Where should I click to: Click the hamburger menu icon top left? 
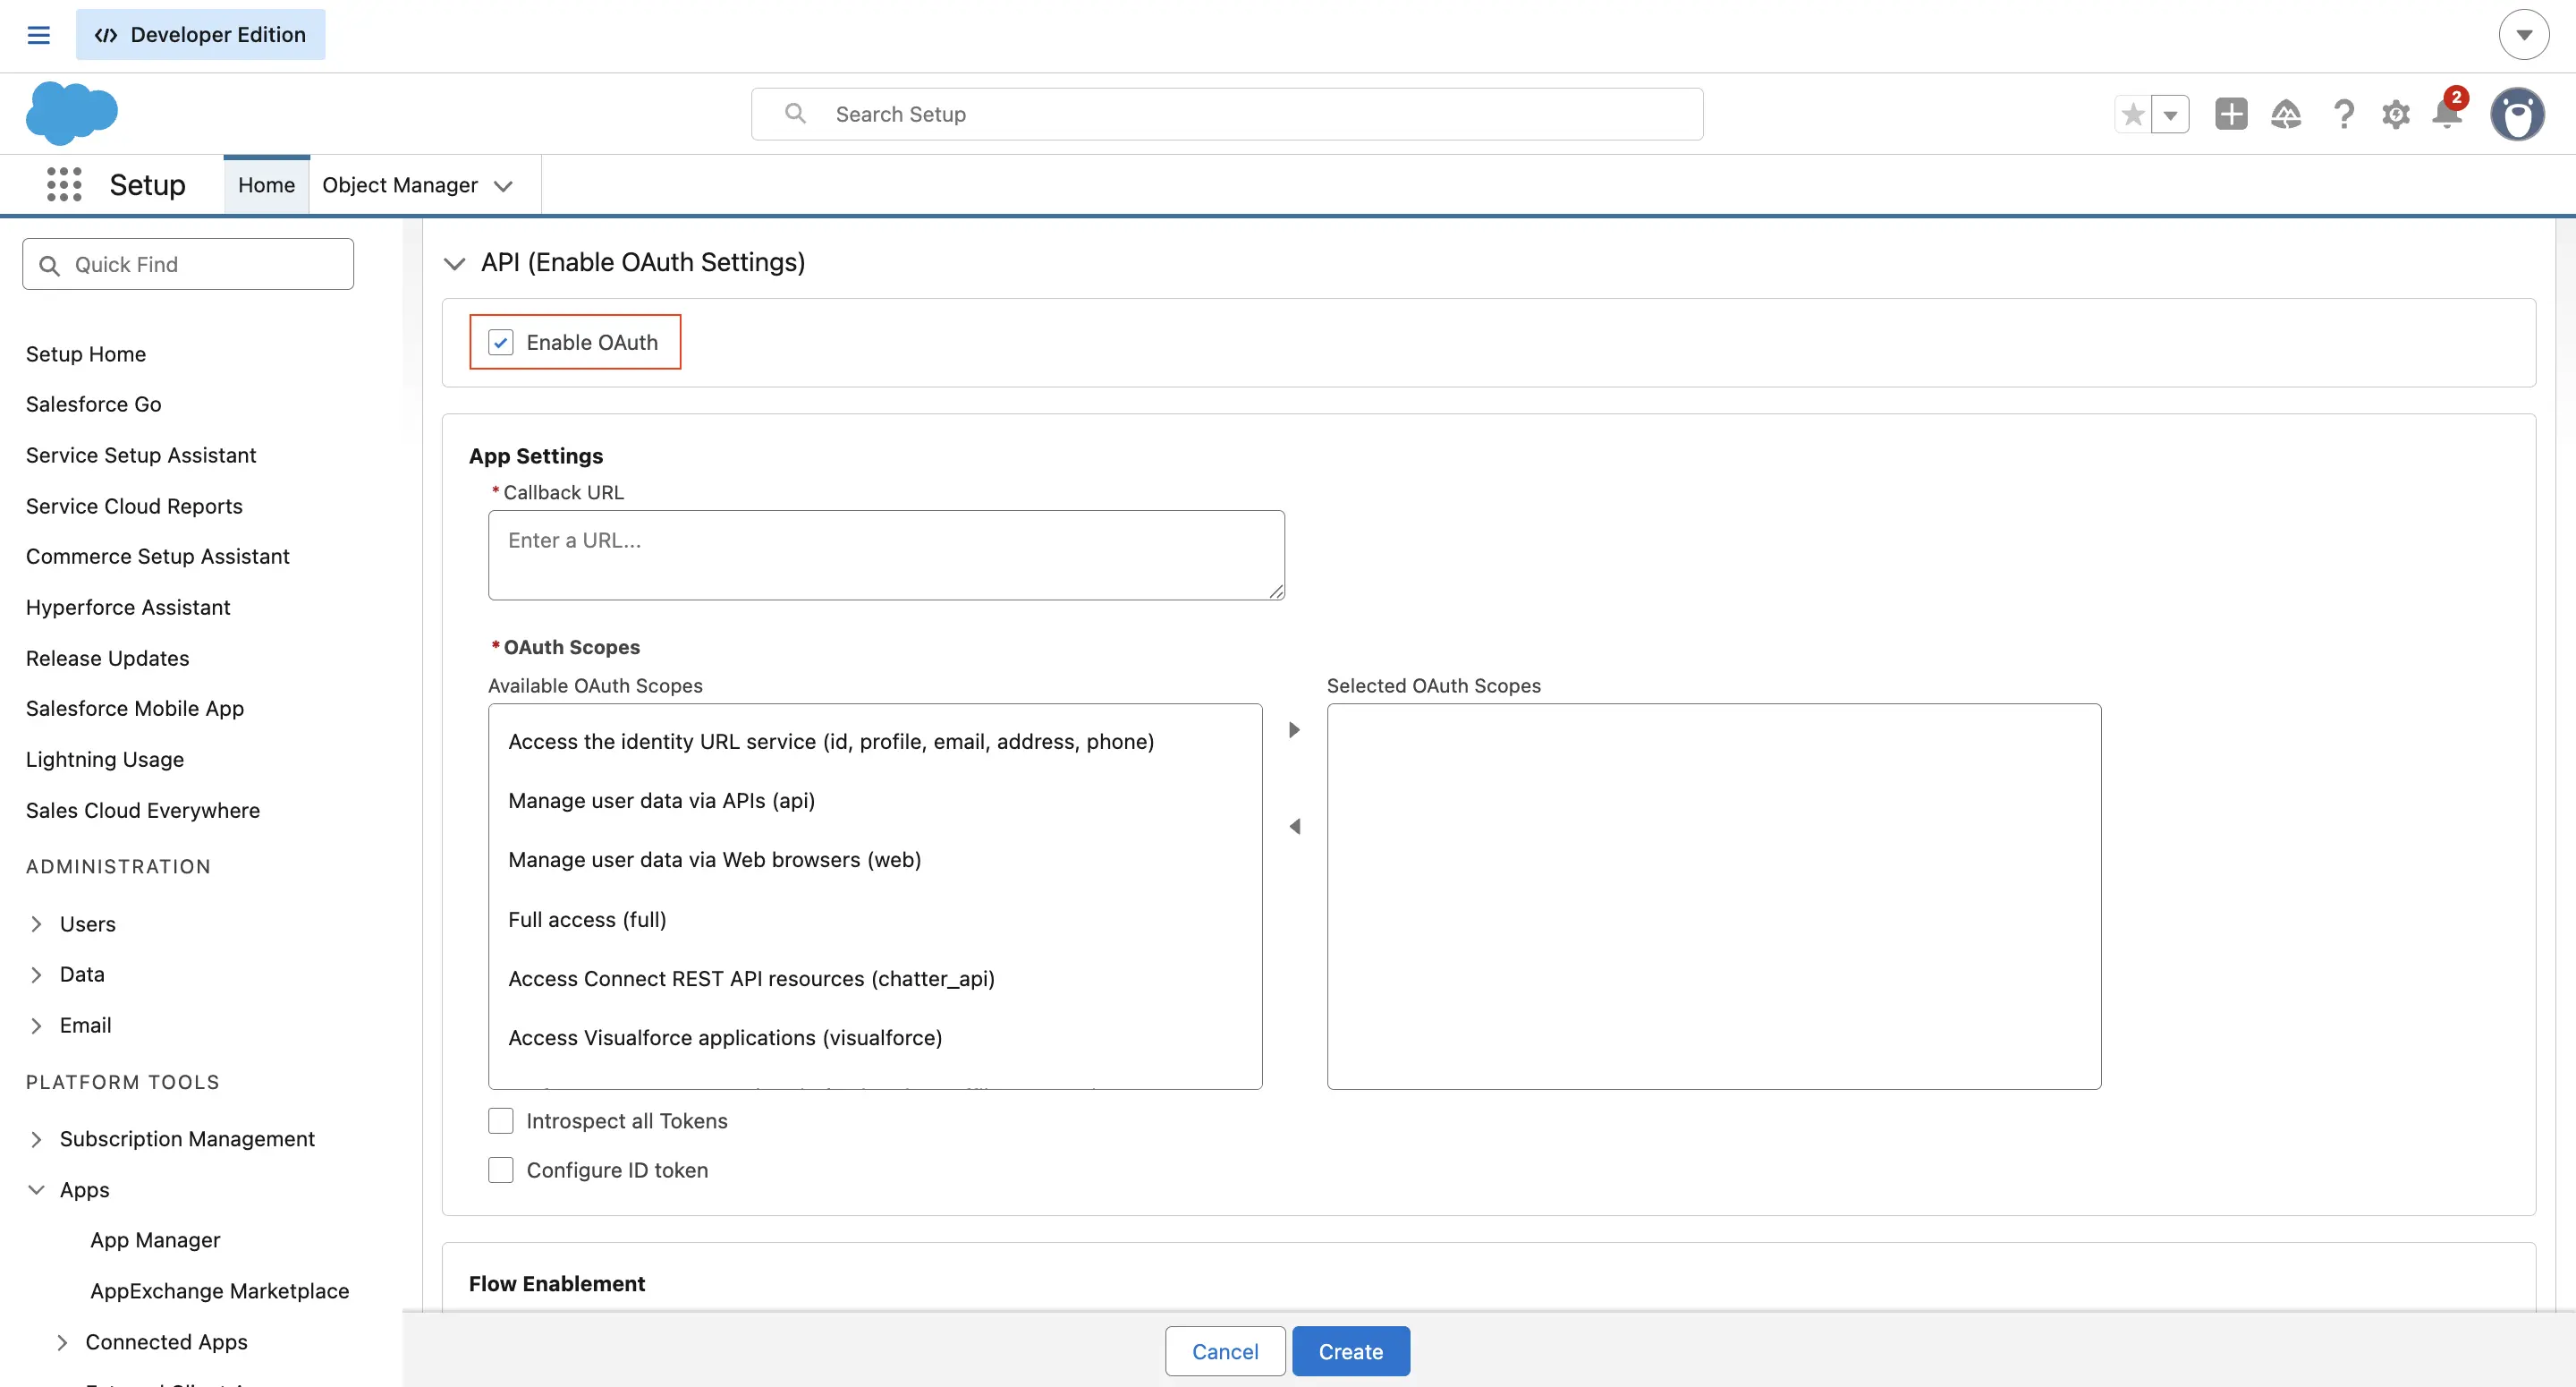38,33
